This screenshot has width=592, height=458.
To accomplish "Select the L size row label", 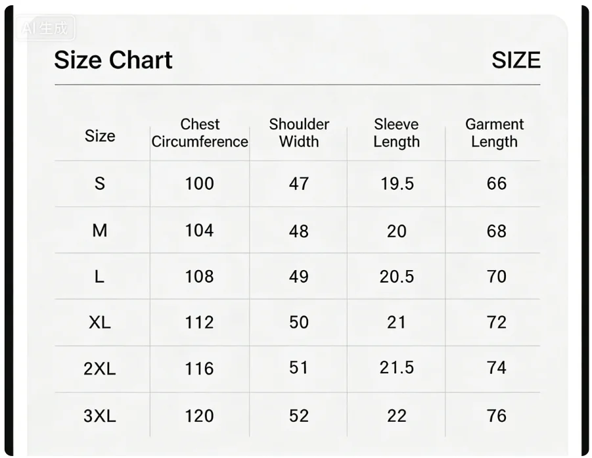I will point(99,277).
